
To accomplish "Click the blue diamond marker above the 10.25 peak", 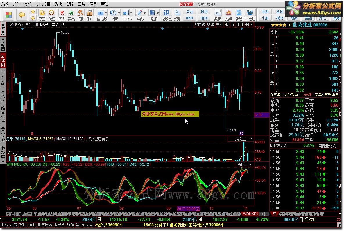I will [22, 28].
